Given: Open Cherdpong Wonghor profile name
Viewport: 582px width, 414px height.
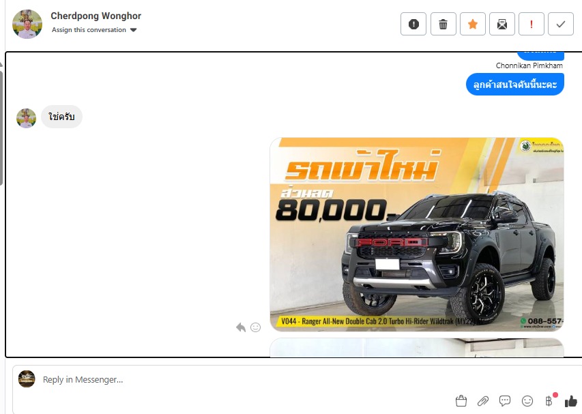Looking at the screenshot, I should click(x=96, y=16).
